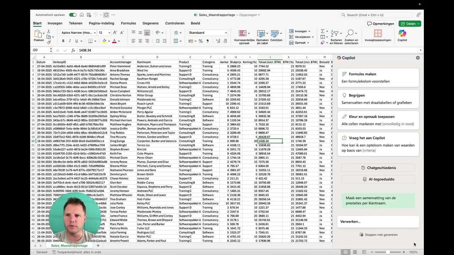
Task: Toggle align text right
Action: pyautogui.click(x=147, y=41)
